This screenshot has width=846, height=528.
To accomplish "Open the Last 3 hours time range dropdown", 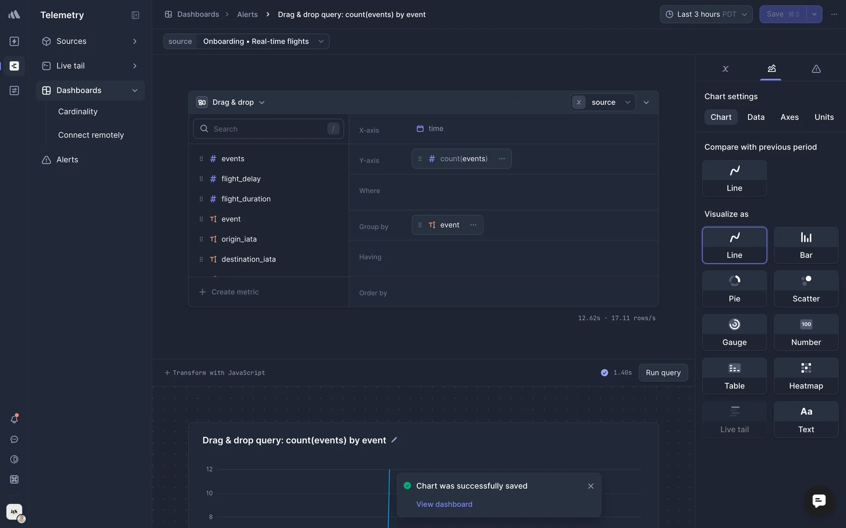I will click(x=706, y=14).
